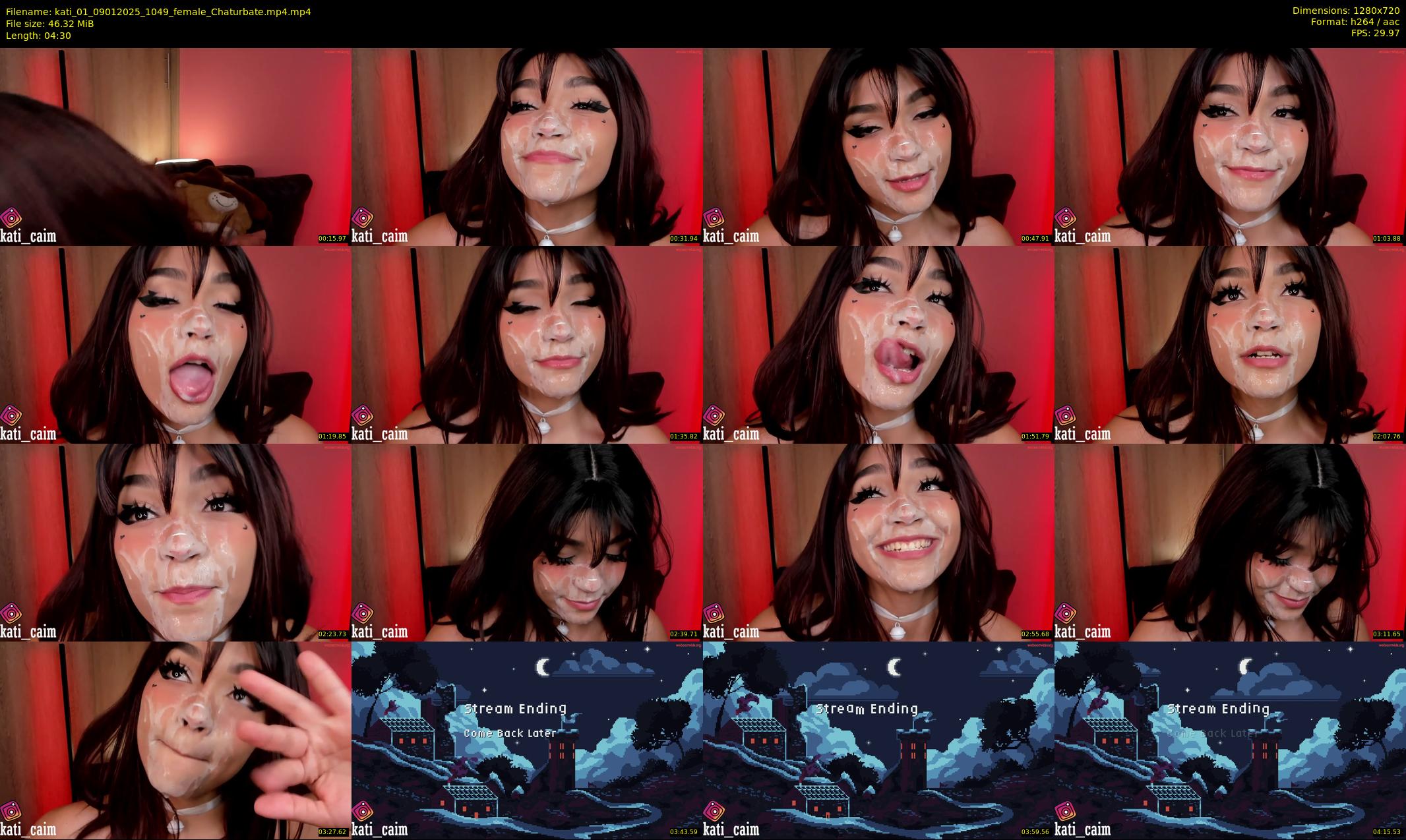Click the crescent moon in the 03:59.56 frame

tap(894, 667)
